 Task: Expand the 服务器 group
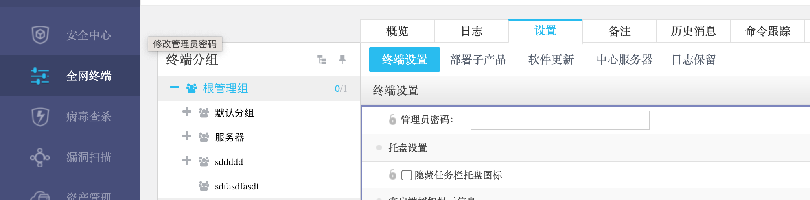tap(187, 136)
